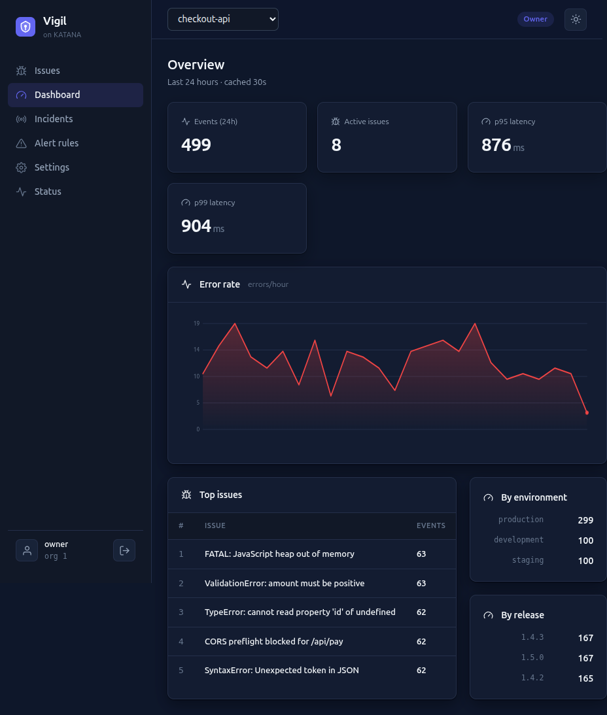607x715 pixels.
Task: Click the 'on KATANA' text under Vigil
Action: pos(62,35)
